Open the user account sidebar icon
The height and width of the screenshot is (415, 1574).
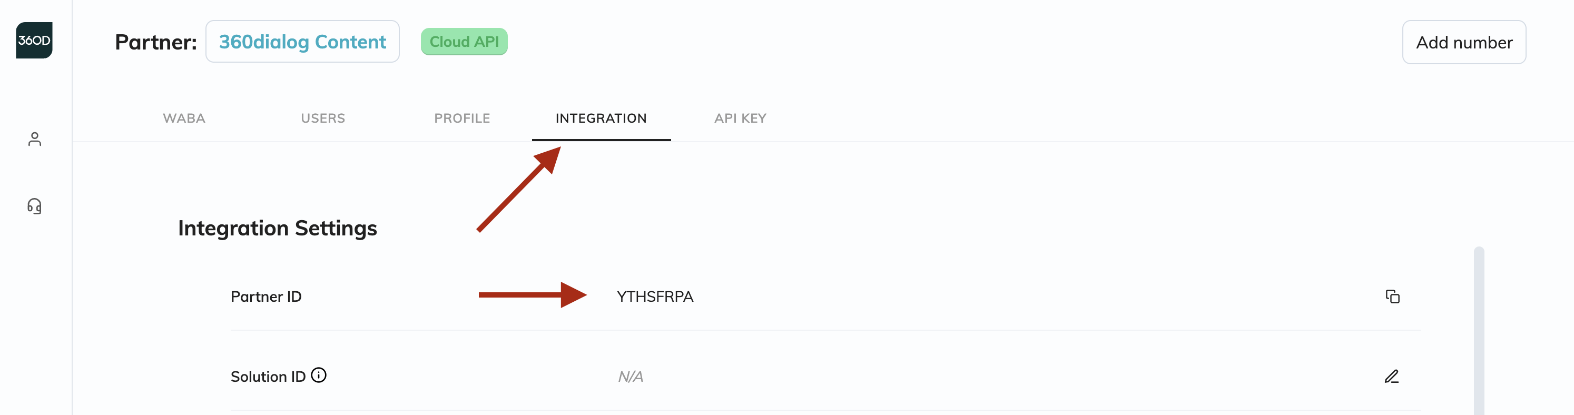(x=35, y=140)
